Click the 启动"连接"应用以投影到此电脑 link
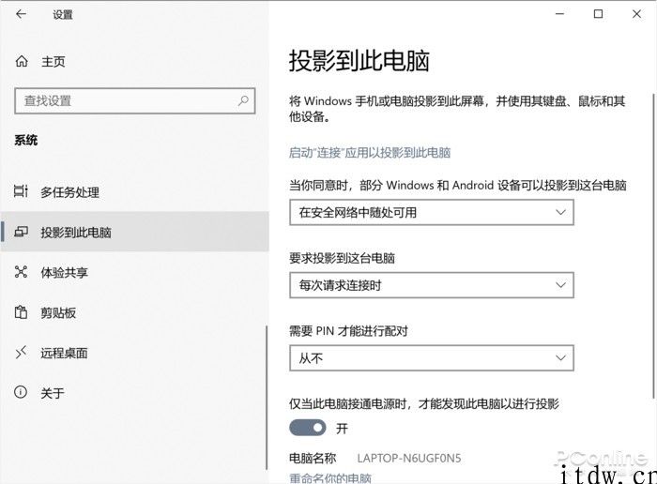 click(x=370, y=152)
